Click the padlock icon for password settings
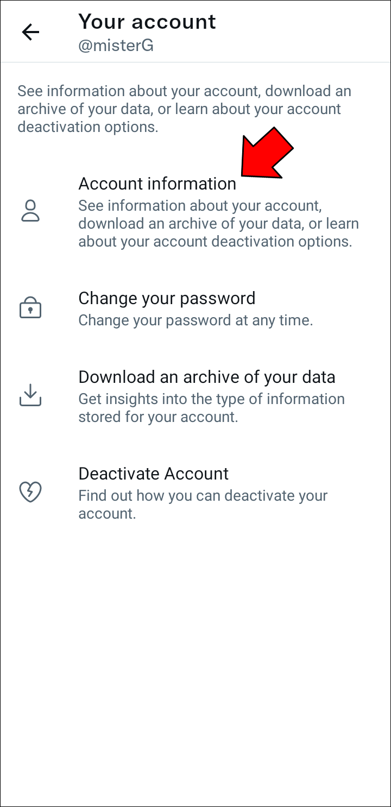 [x=30, y=307]
